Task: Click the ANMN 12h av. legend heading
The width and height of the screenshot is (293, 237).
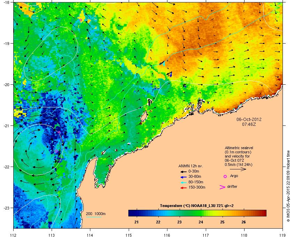Action: (190, 166)
